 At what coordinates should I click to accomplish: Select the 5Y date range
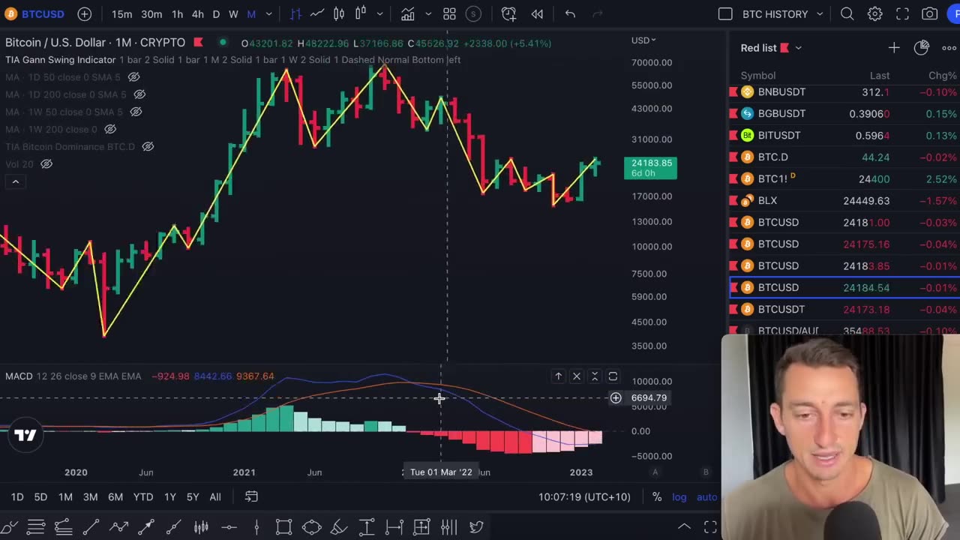click(193, 496)
